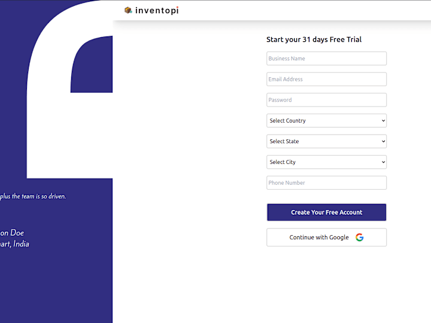This screenshot has height=323, width=431.
Task: Click the testimonial text about the team
Action: click(33, 196)
